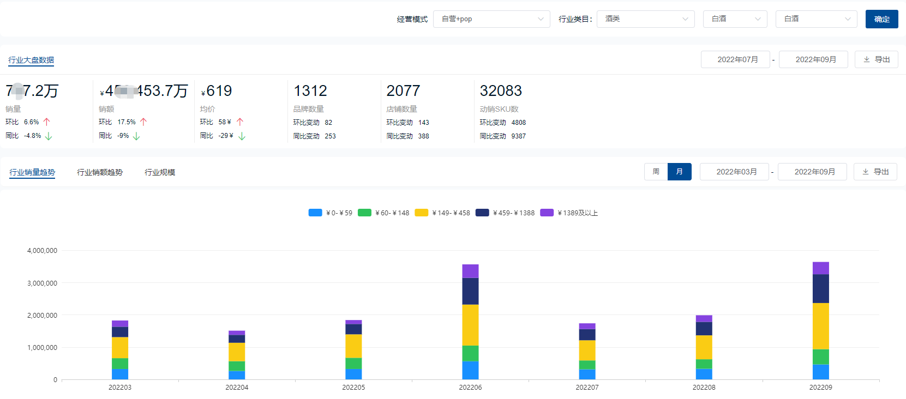
Task: Click the download icon in the top 导出 button
Action: pos(867,59)
